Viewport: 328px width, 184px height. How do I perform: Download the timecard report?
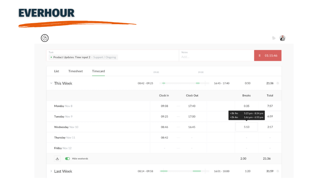pyautogui.click(x=57, y=158)
